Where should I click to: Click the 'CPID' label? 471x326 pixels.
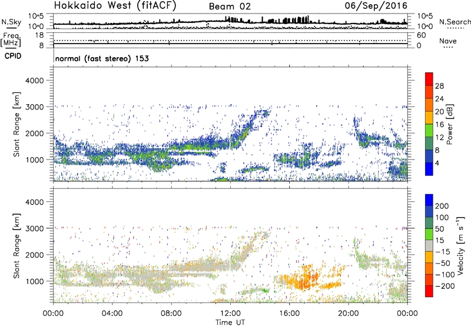coord(13,56)
